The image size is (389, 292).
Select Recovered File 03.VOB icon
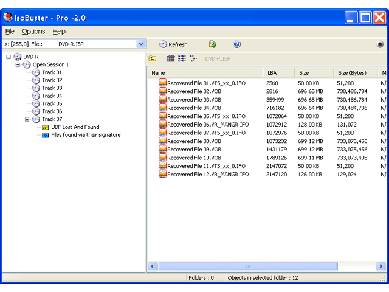click(162, 99)
